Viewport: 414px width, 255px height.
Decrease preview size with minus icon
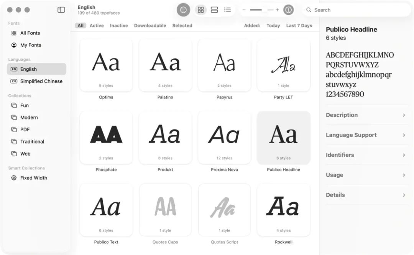[244, 10]
